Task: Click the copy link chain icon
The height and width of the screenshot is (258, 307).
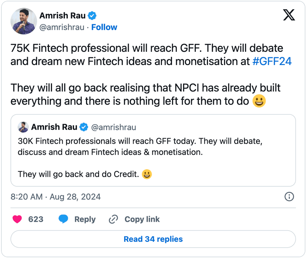Action: click(113, 219)
